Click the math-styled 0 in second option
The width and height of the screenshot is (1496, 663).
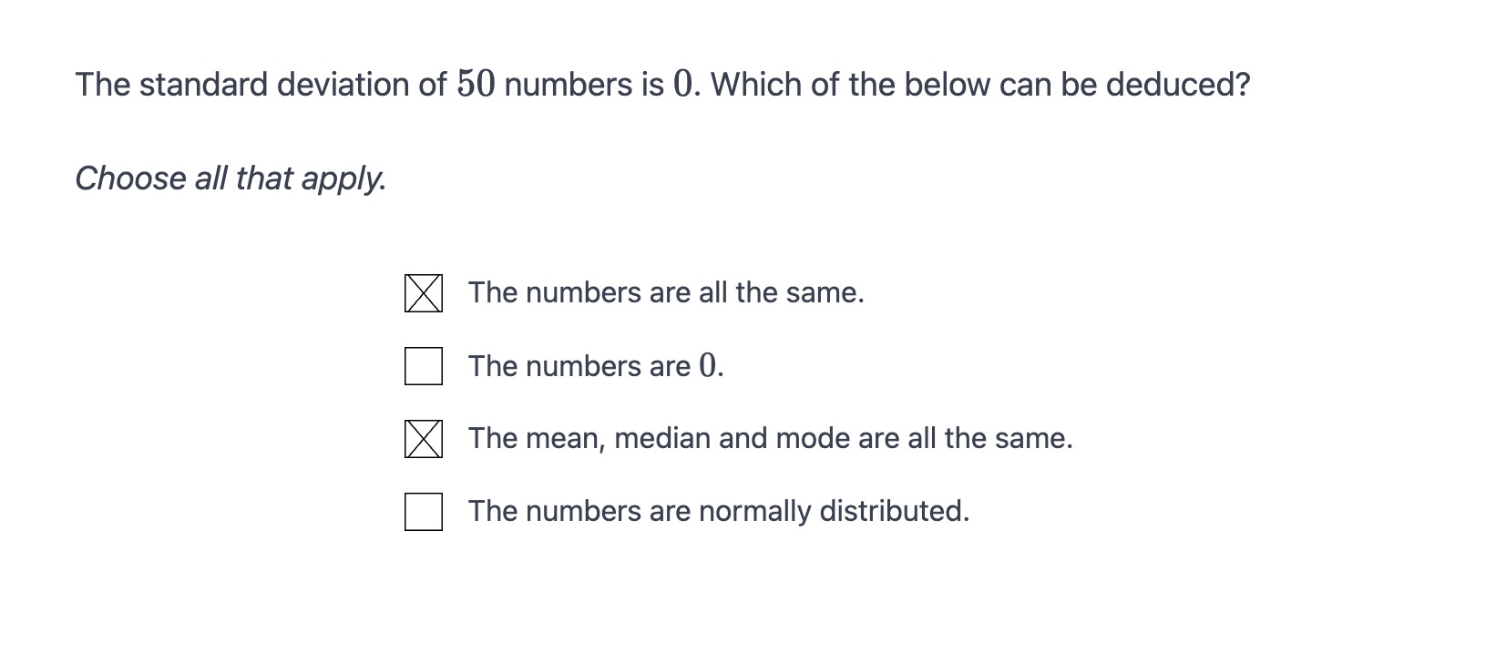click(709, 366)
